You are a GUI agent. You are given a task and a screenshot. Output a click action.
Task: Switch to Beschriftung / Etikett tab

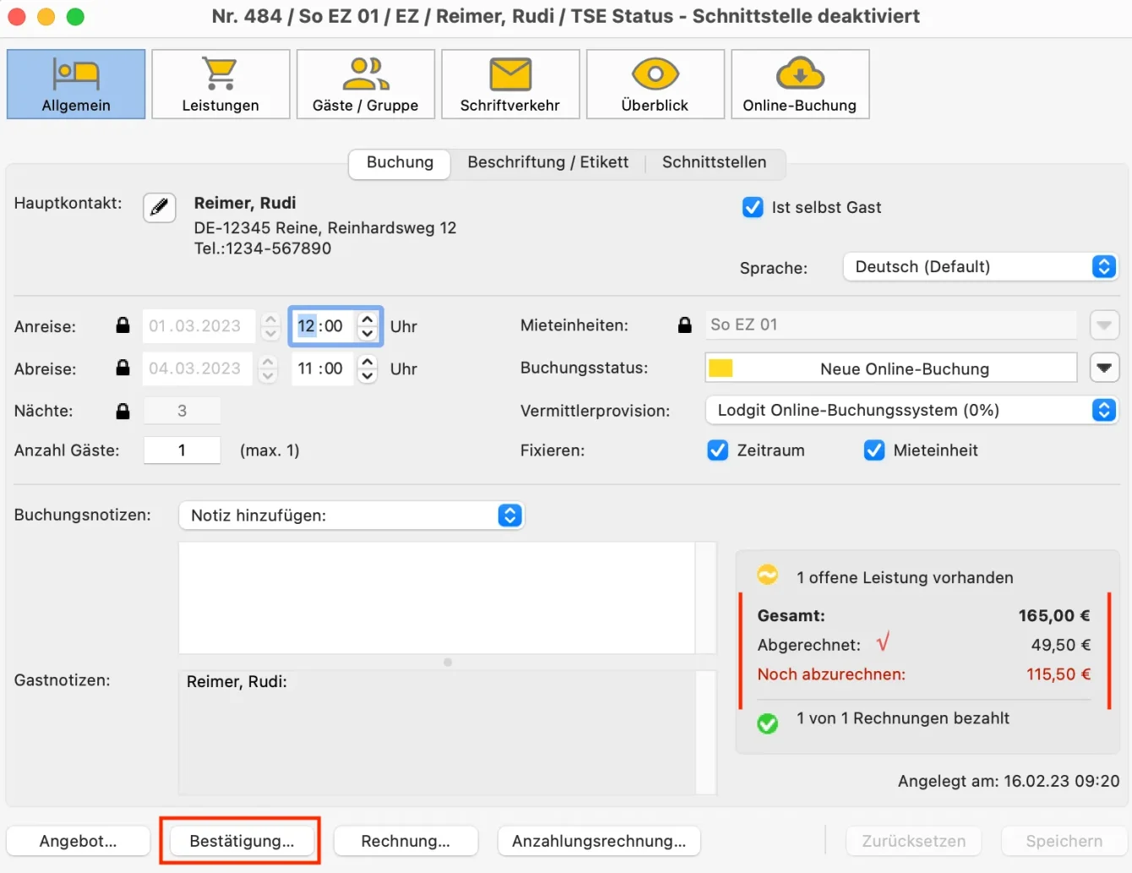coord(548,162)
